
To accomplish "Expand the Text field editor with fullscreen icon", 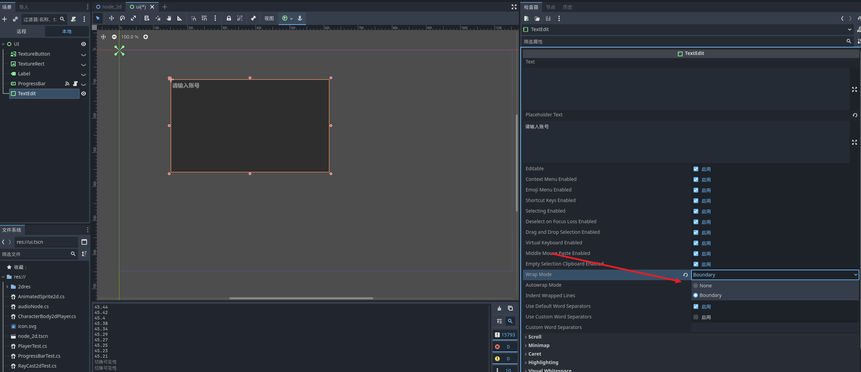I will point(855,89).
